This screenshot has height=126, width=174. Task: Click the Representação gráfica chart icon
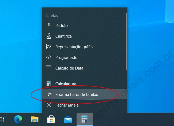pyautogui.click(x=49, y=47)
